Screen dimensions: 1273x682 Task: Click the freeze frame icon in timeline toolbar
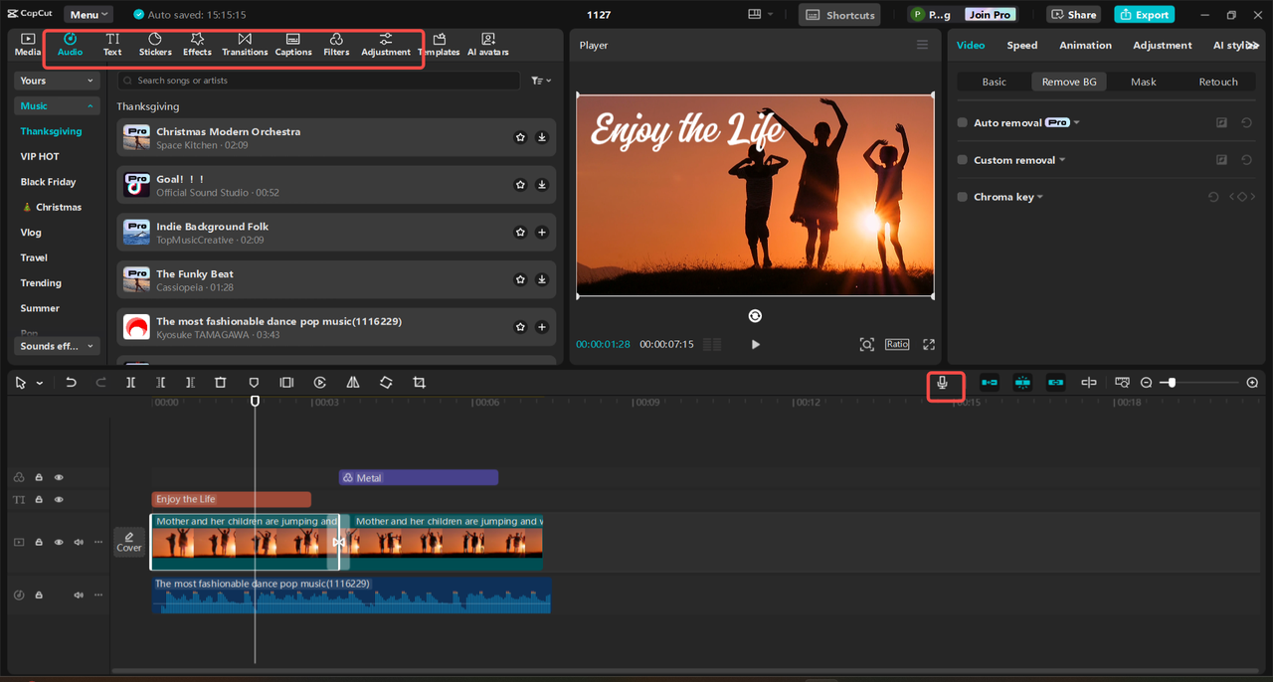[x=286, y=383]
